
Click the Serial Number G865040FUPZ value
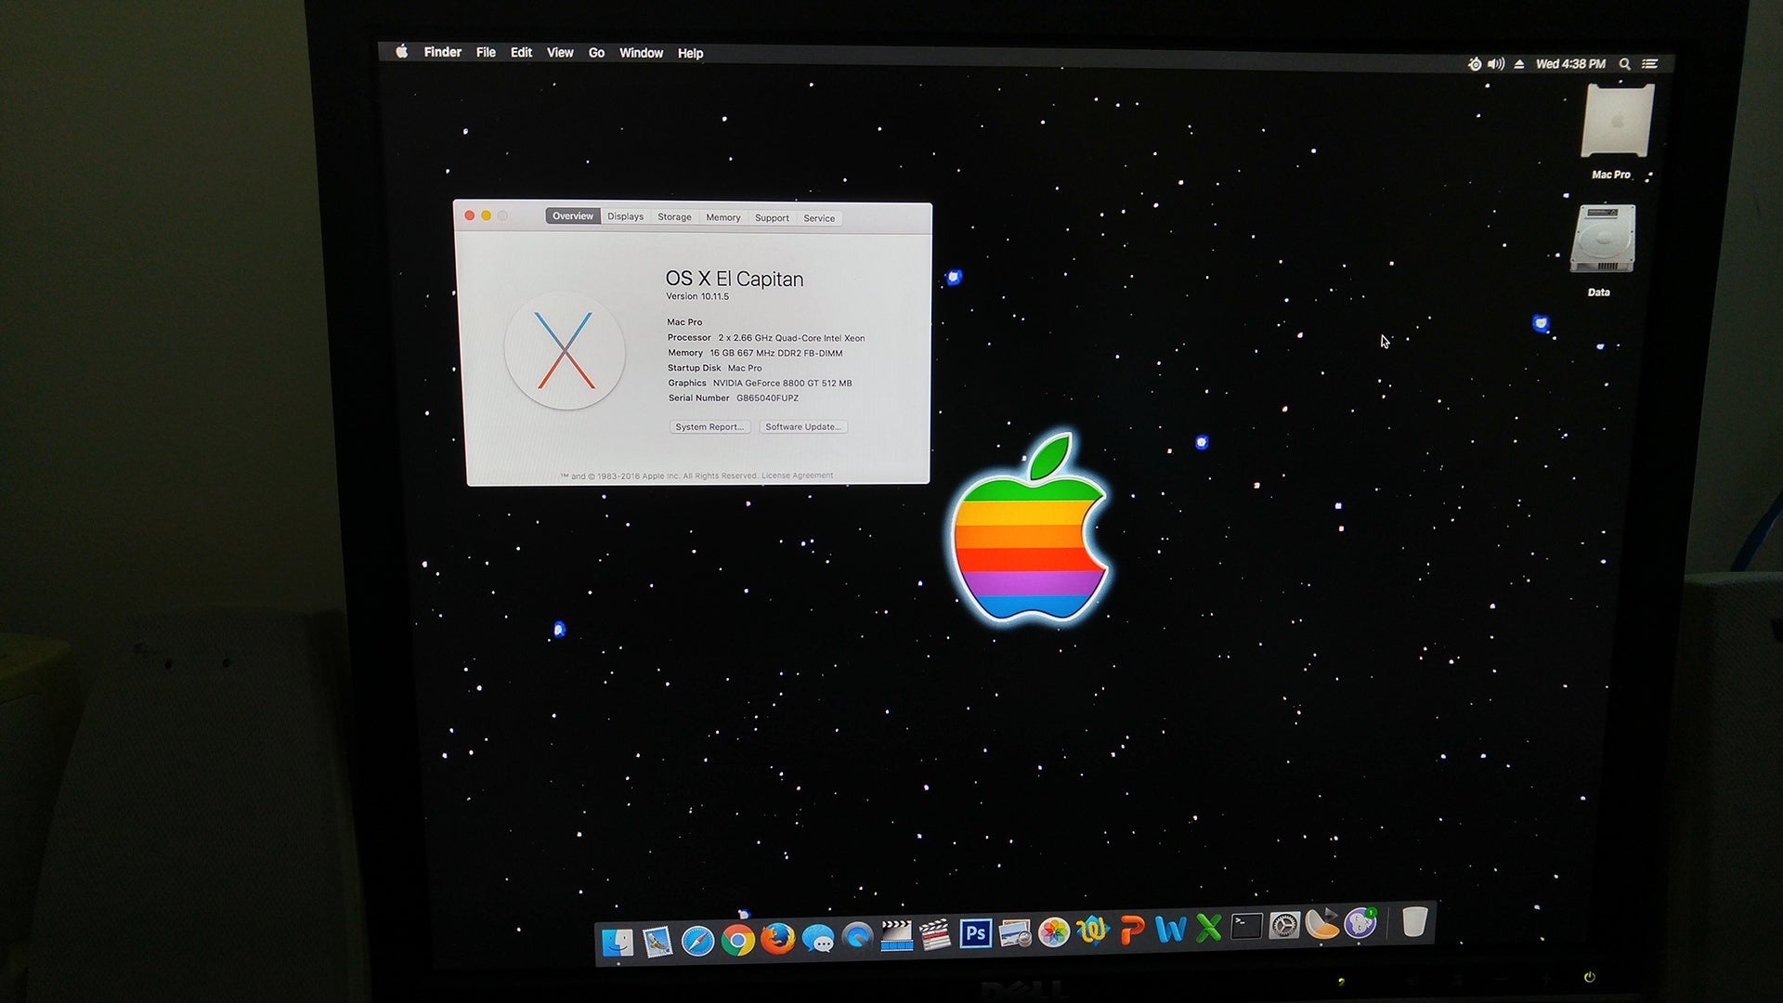[x=767, y=398]
